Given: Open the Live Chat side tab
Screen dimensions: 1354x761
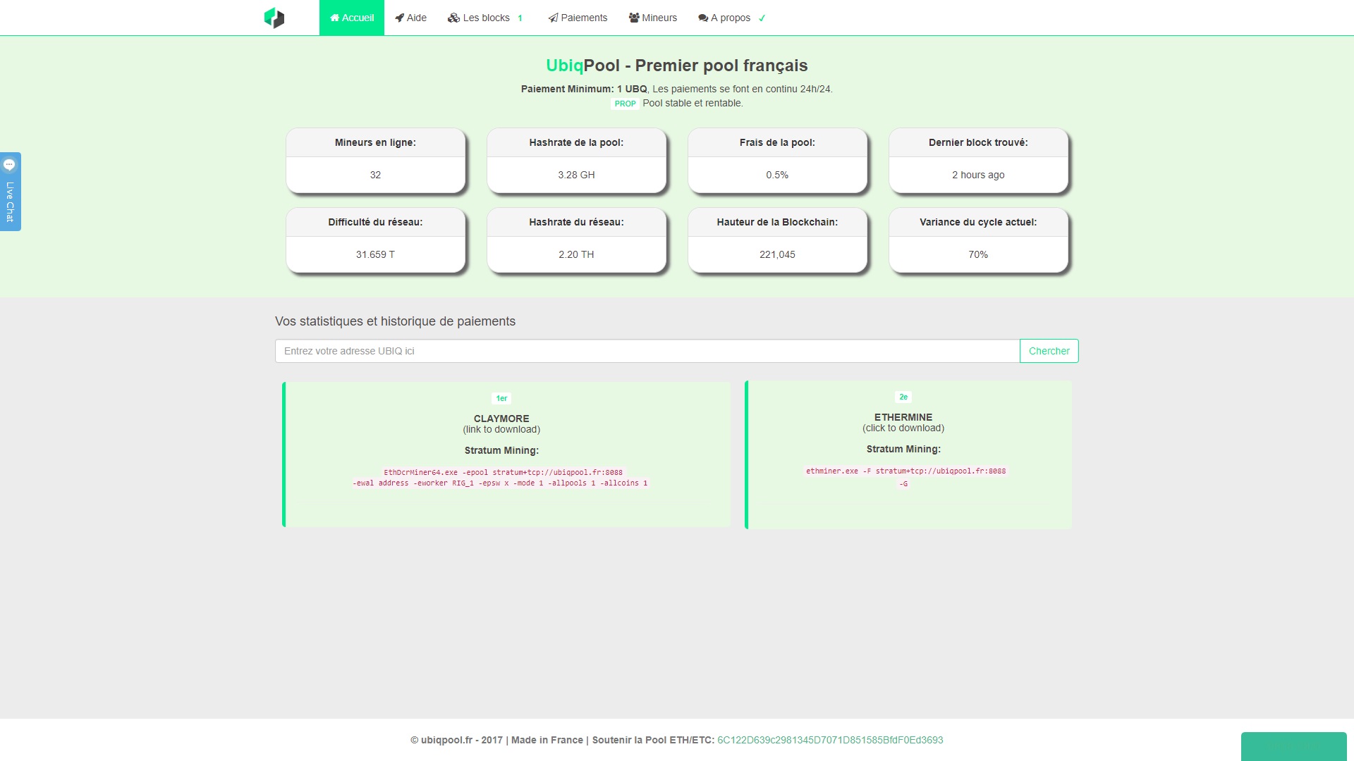Looking at the screenshot, I should pos(10,201).
